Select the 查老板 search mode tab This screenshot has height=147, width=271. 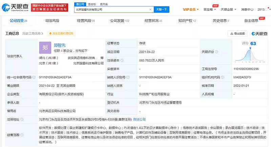[x=92, y=4]
